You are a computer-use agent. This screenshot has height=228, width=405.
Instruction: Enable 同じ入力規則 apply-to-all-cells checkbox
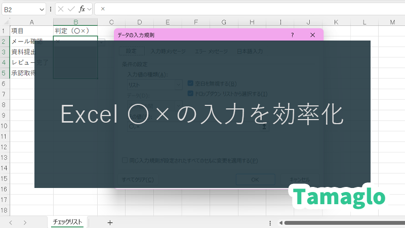pos(125,161)
